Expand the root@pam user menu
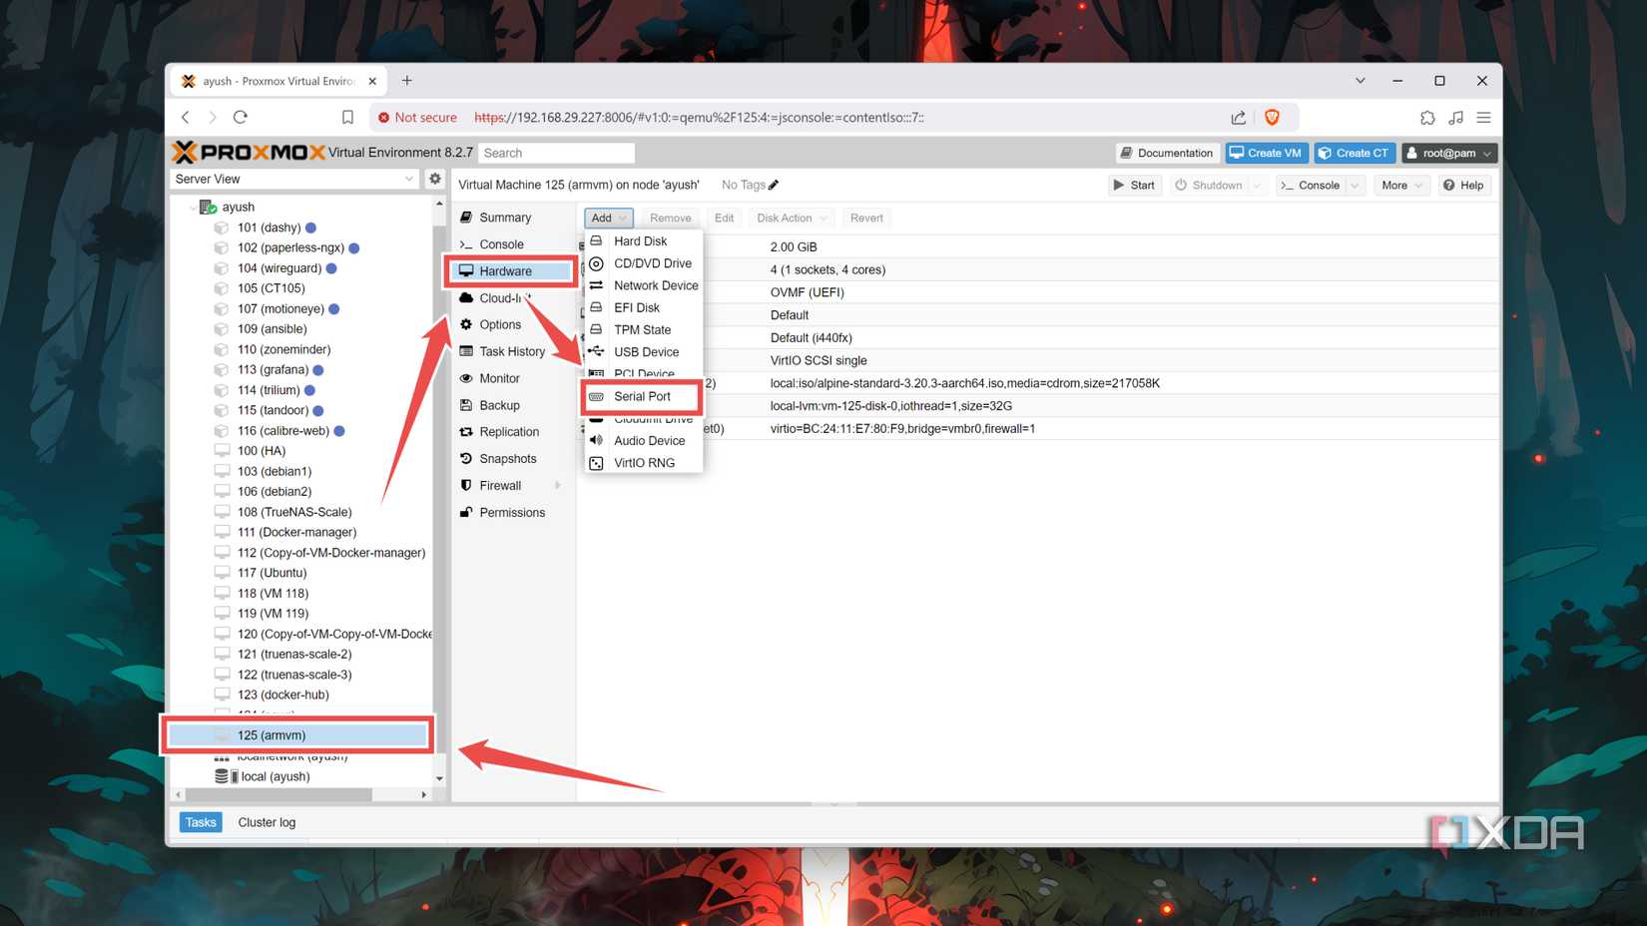 pos(1449,153)
